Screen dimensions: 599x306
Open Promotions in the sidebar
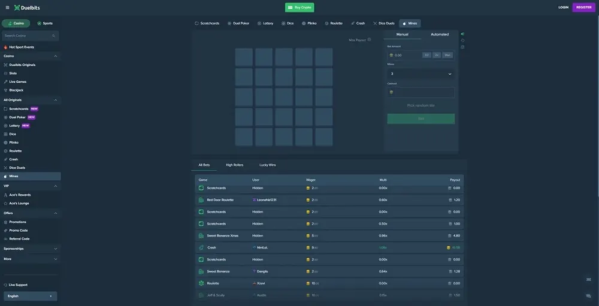coord(17,222)
